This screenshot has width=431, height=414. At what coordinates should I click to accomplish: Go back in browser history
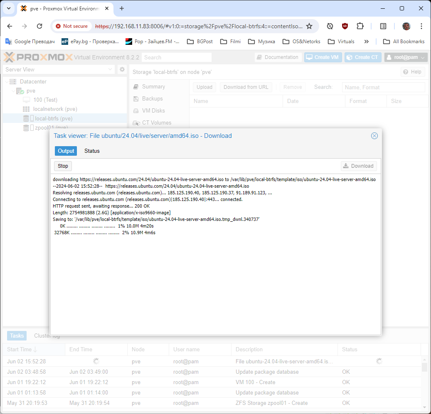point(10,26)
